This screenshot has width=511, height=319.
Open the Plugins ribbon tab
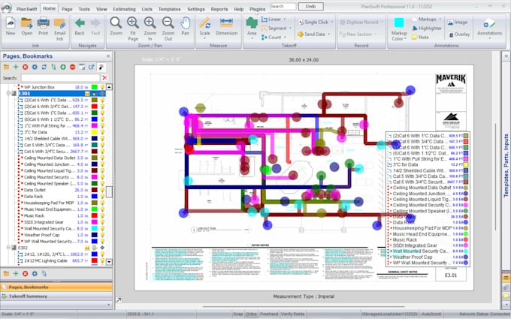click(258, 9)
